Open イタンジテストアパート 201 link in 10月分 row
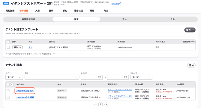 click(x=120, y=89)
